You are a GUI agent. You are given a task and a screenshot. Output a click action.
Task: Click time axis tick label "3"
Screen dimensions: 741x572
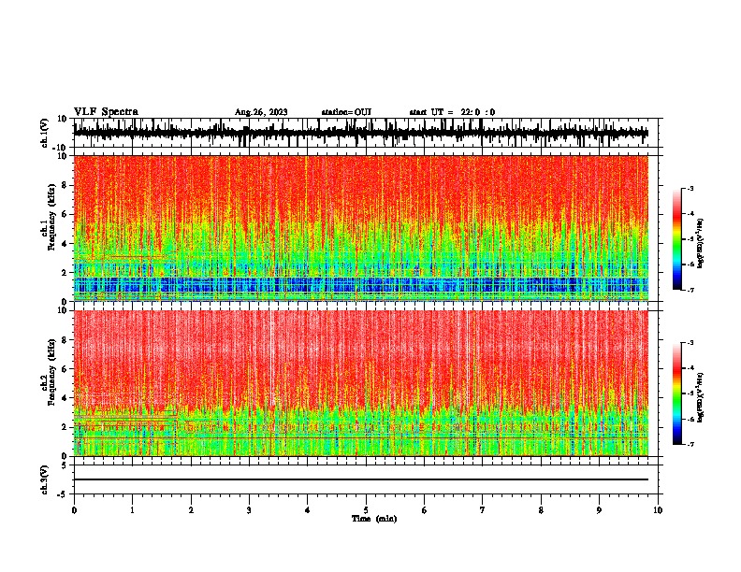249,510
